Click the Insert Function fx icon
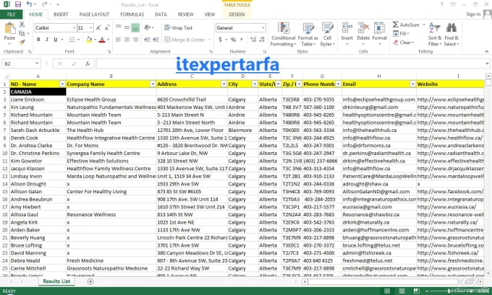Image resolution: width=492 pixels, height=295 pixels. 87,63
